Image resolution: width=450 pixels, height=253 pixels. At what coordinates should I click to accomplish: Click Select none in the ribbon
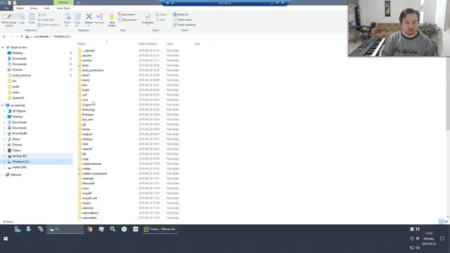click(182, 20)
